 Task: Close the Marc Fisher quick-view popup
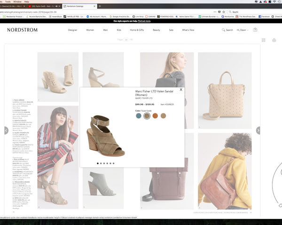coord(181,89)
